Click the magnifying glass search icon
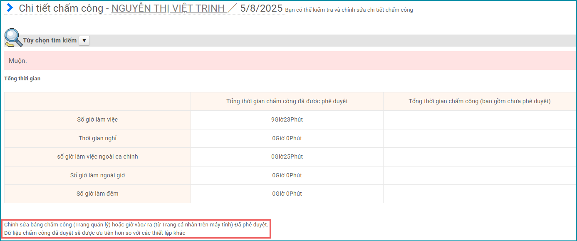 tap(13, 38)
